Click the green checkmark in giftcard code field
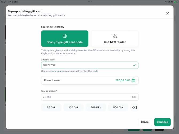The width and height of the screenshot is (179, 134). [x=134, y=65]
